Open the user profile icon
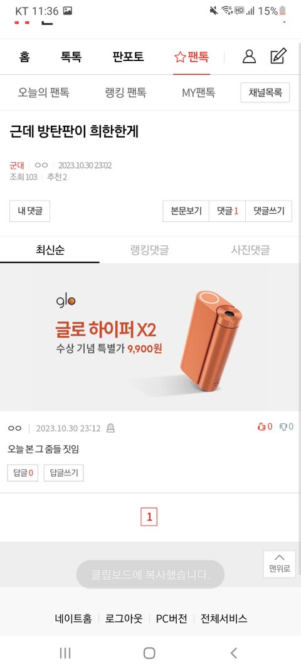Viewport: 301px width, 671px height. [249, 56]
